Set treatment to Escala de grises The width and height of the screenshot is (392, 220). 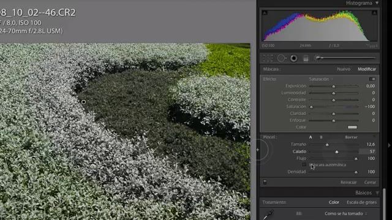click(x=361, y=202)
